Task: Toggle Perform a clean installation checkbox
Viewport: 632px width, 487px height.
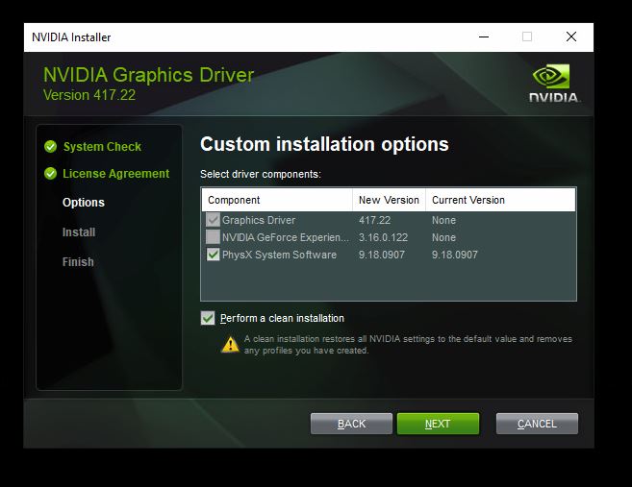Action: click(x=208, y=318)
